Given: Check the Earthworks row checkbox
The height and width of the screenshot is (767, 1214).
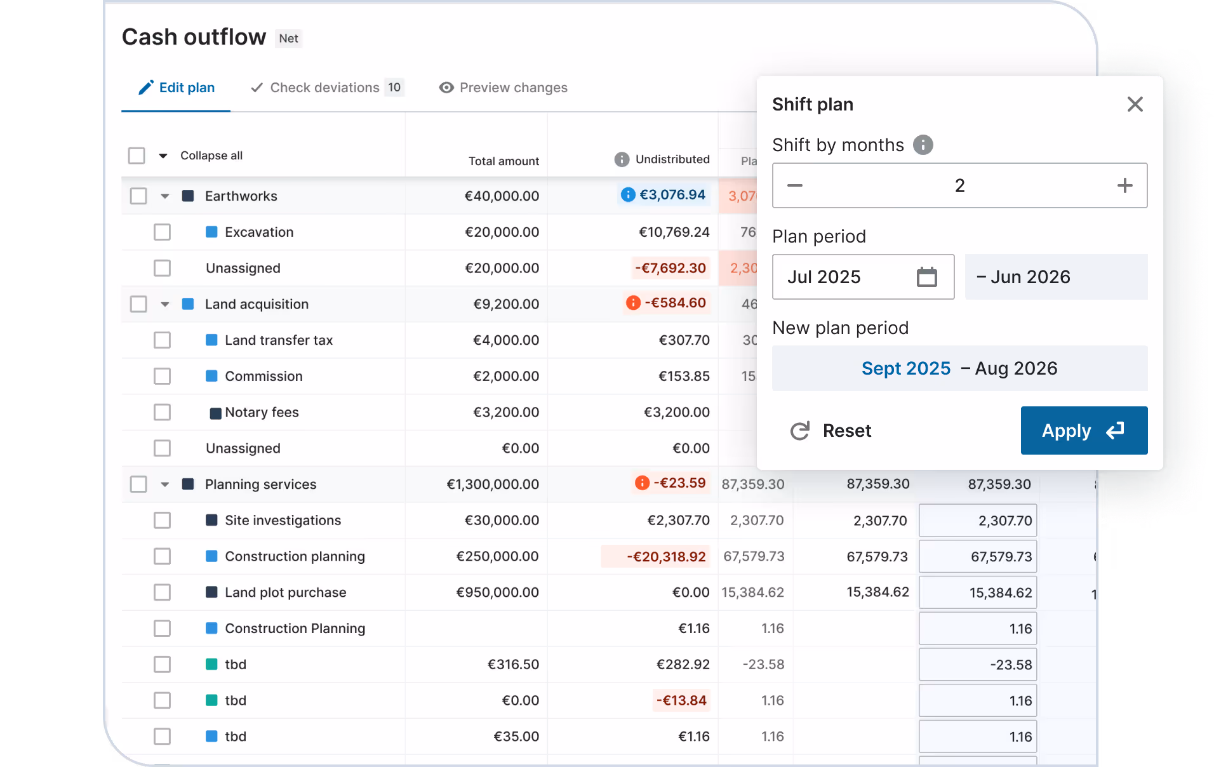Looking at the screenshot, I should [x=138, y=196].
